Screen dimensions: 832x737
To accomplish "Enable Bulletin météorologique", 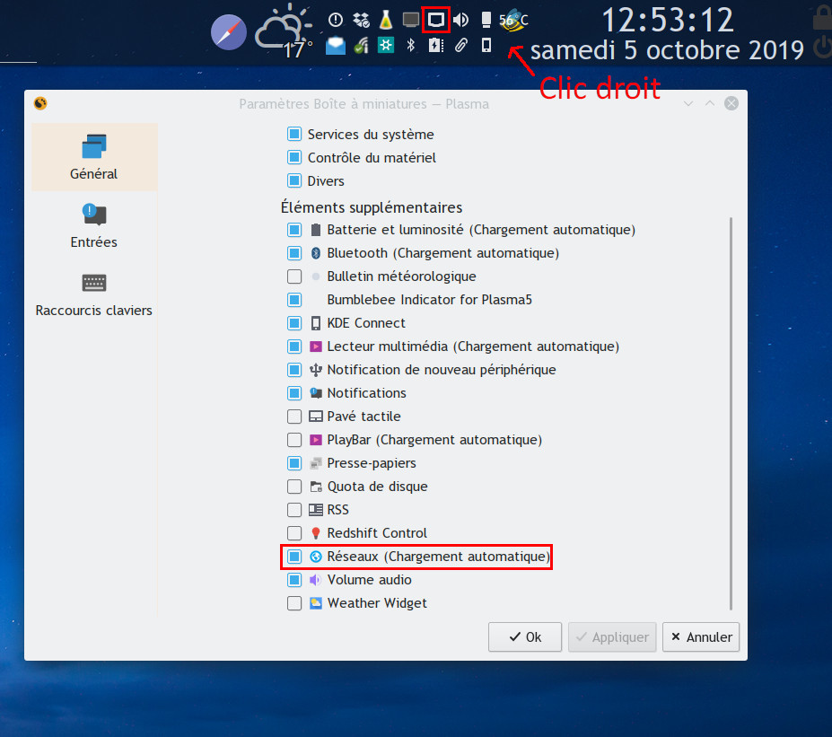I will pos(294,276).
